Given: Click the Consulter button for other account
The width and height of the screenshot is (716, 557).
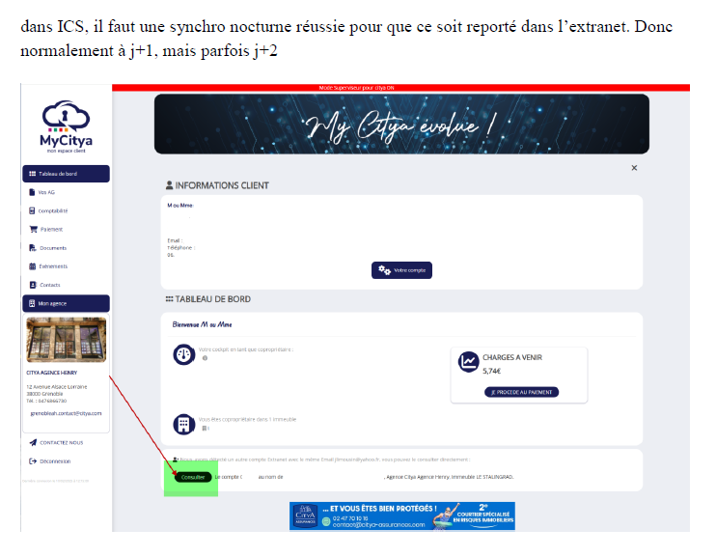Looking at the screenshot, I should point(193,477).
